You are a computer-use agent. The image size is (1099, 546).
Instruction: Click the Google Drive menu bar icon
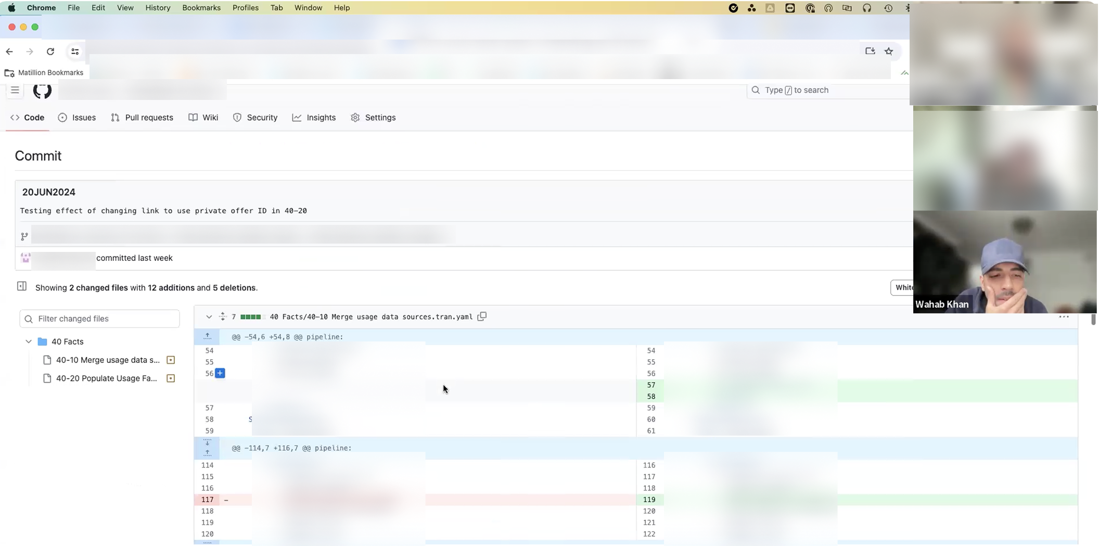point(770,8)
